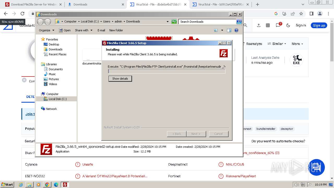This screenshot has height=188, width=334.
Task: Click the Explorer Forward navigation button
Action: point(47,22)
